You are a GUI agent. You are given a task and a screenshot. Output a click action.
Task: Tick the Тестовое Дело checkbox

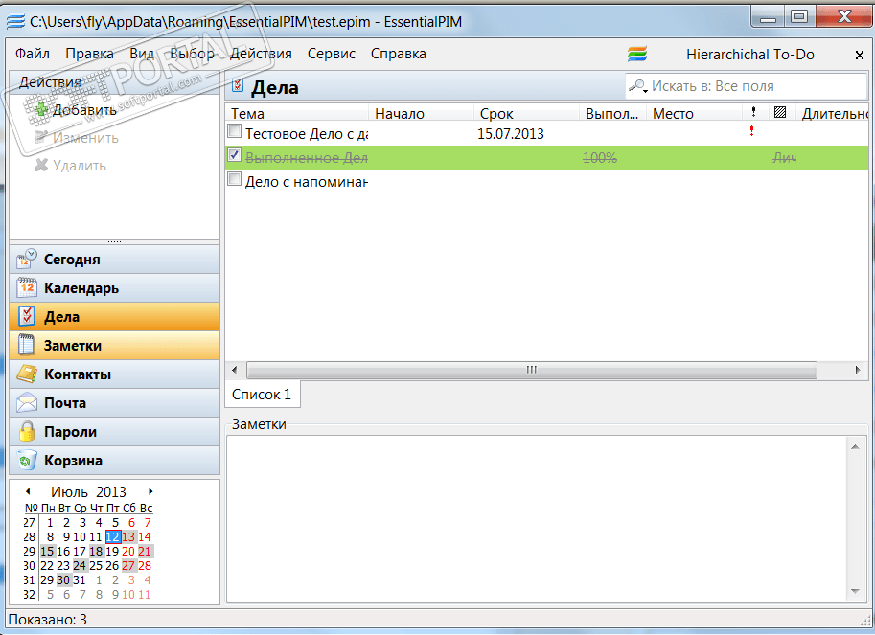235,131
